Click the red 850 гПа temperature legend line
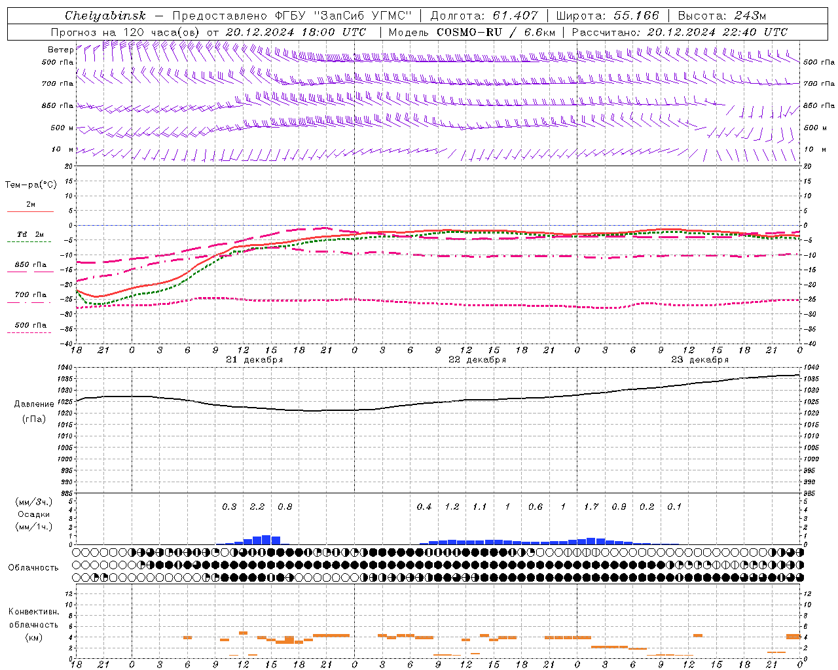Viewport: 838px width, 670px height. click(x=31, y=272)
